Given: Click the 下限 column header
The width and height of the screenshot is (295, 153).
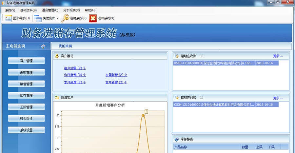Looking at the screenshot, I should (x=274, y=147).
